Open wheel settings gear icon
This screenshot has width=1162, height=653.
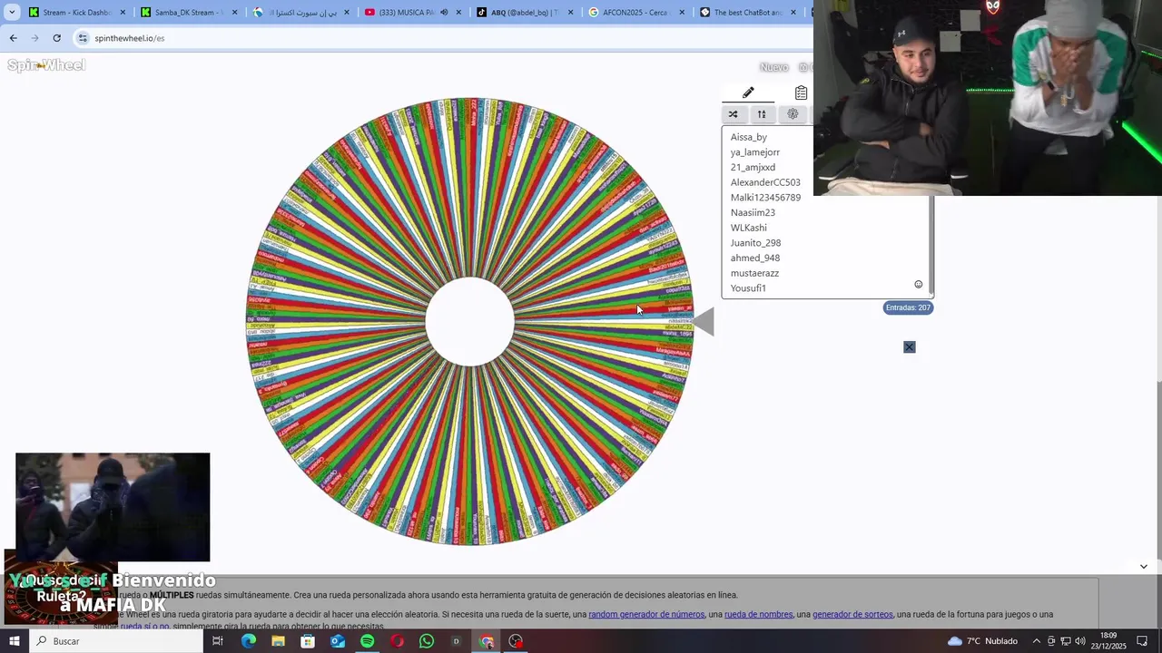tap(793, 114)
